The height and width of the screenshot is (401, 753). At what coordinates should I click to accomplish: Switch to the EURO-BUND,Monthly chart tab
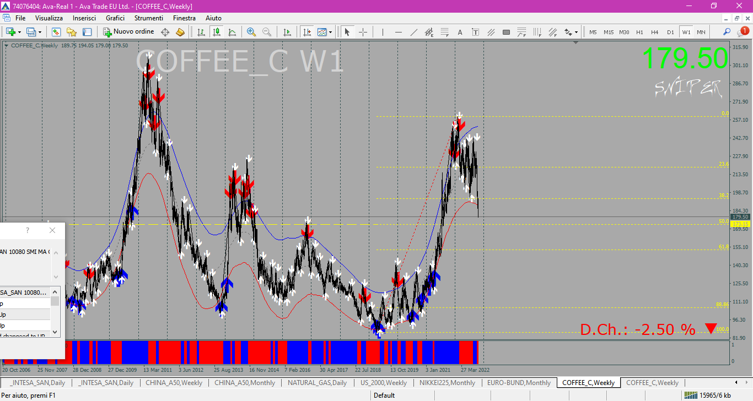(x=519, y=383)
